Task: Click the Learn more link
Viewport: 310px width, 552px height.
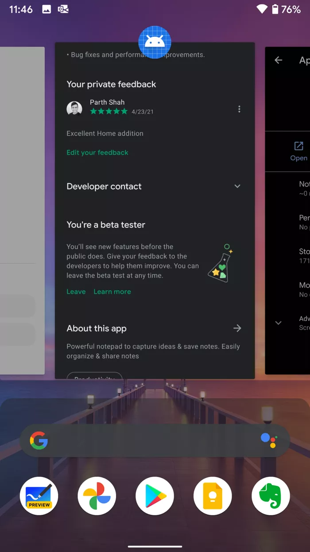Action: (x=112, y=292)
